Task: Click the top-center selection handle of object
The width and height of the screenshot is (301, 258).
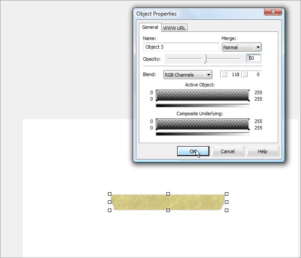Action: click(x=168, y=194)
